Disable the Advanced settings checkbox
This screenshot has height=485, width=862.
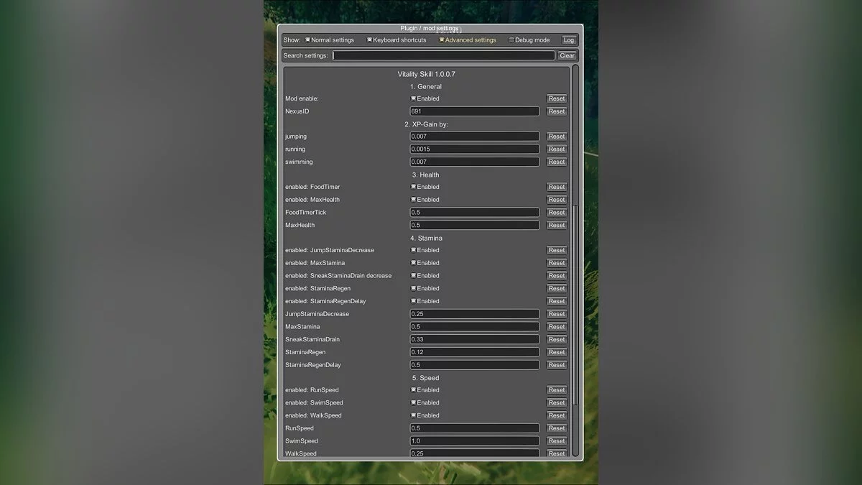point(442,40)
